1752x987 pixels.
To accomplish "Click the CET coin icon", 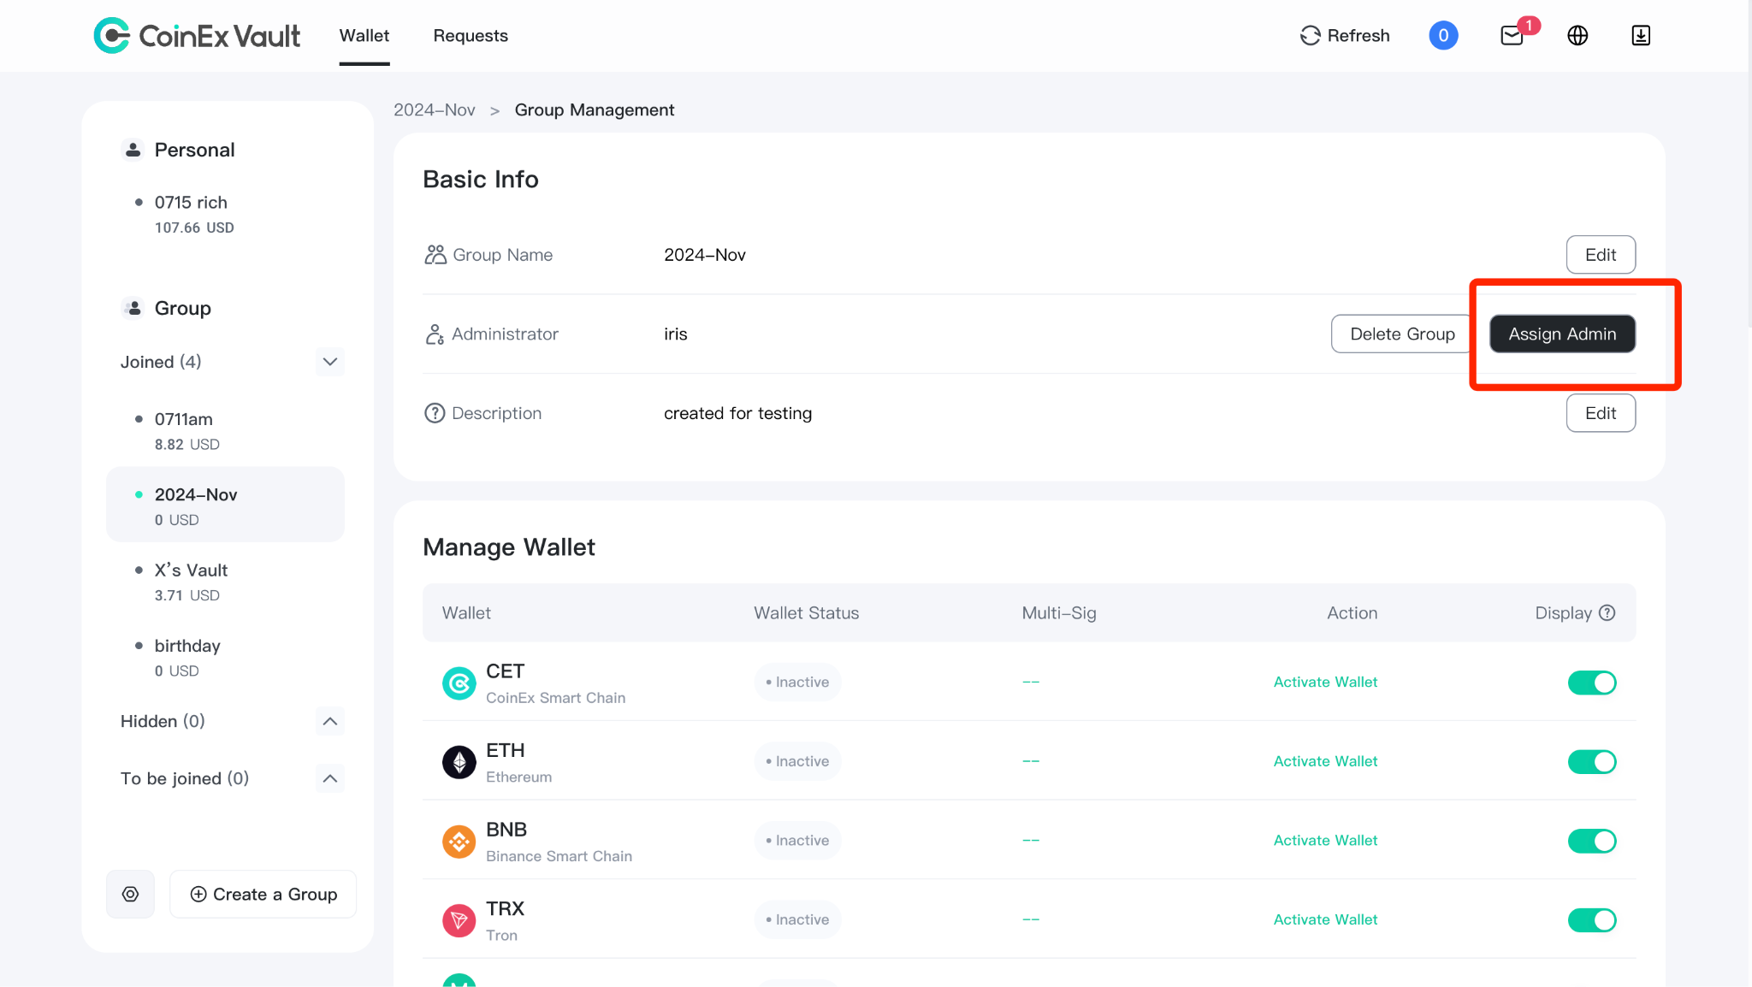I will 459,683.
